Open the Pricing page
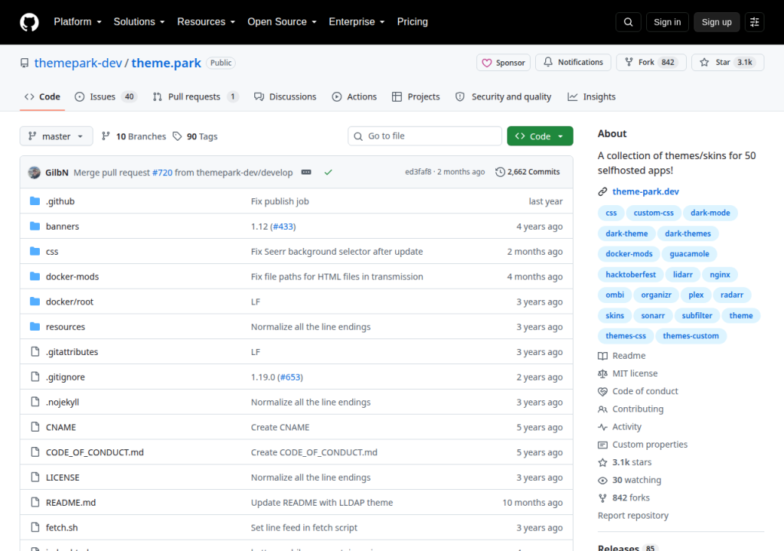This screenshot has width=784, height=551. pyautogui.click(x=413, y=21)
